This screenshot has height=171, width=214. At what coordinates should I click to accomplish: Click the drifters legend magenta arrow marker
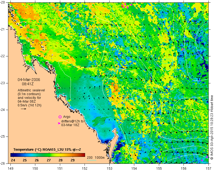click(59, 123)
